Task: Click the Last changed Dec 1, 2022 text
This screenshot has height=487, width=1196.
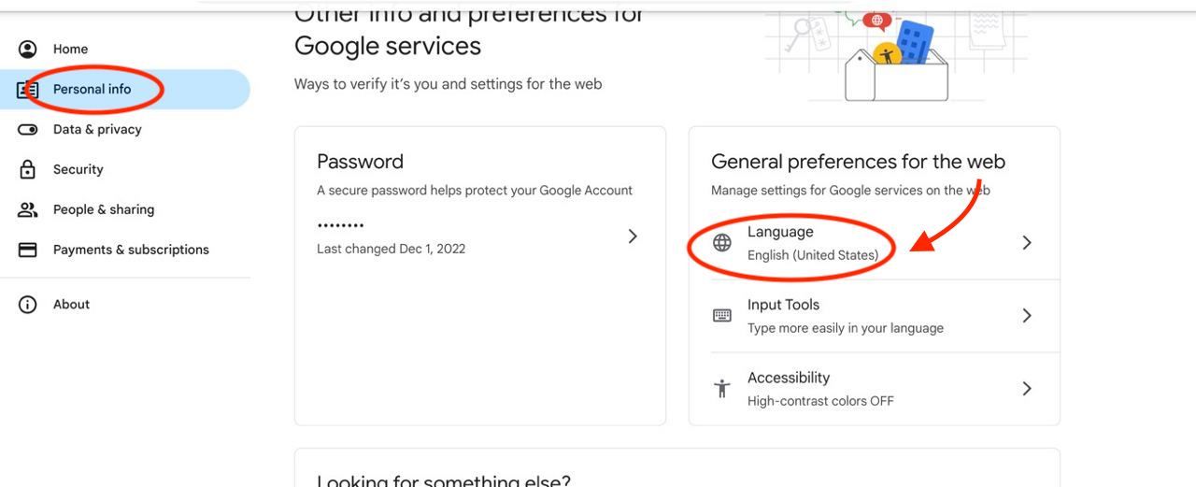Action: tap(391, 249)
